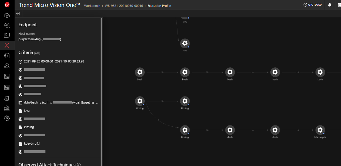Image resolution: width=341 pixels, height=166 pixels.
Task: Select the kdevtmpfsi file criterion
Action: pos(31,143)
